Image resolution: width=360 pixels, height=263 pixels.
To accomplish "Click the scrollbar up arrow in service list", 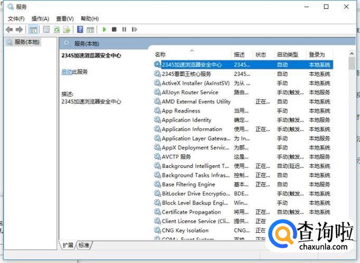I will 352,53.
